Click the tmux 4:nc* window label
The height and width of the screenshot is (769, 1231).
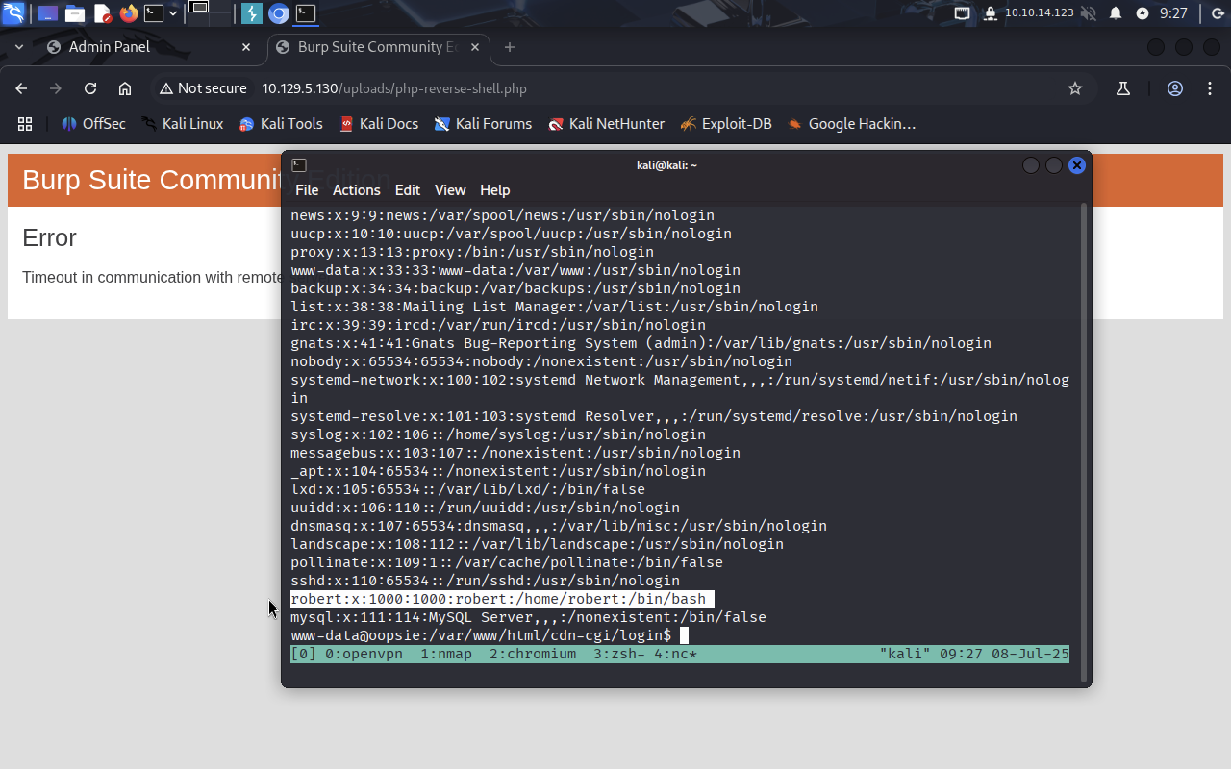[x=676, y=654]
